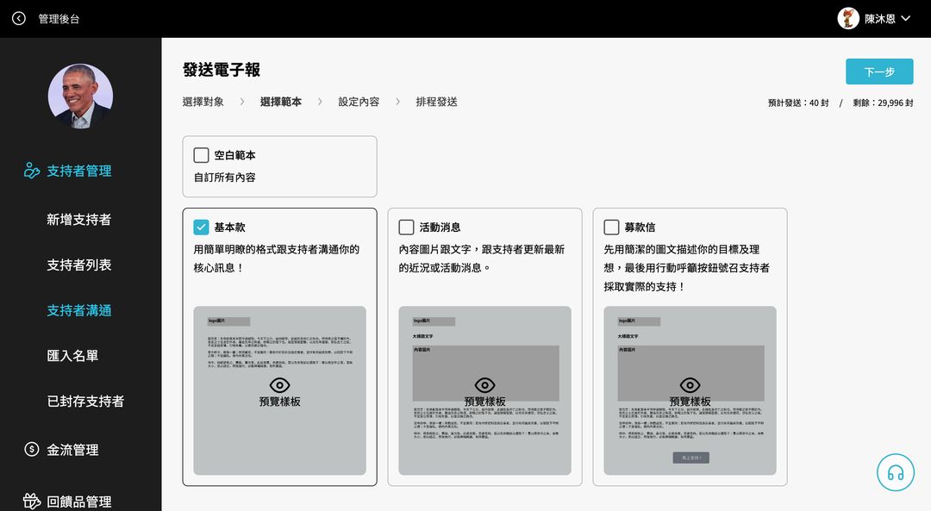This screenshot has height=511, width=931.
Task: Jump to the 設定內容 step
Action: point(359,102)
